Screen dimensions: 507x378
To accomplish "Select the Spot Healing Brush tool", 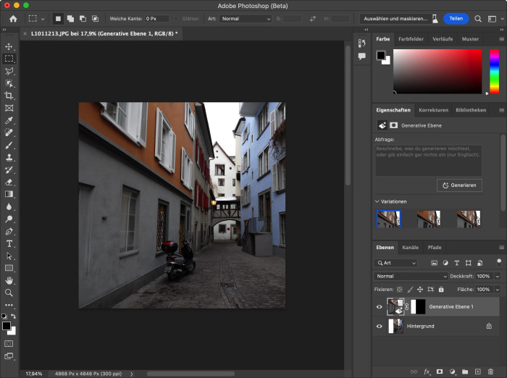I will click(x=9, y=133).
